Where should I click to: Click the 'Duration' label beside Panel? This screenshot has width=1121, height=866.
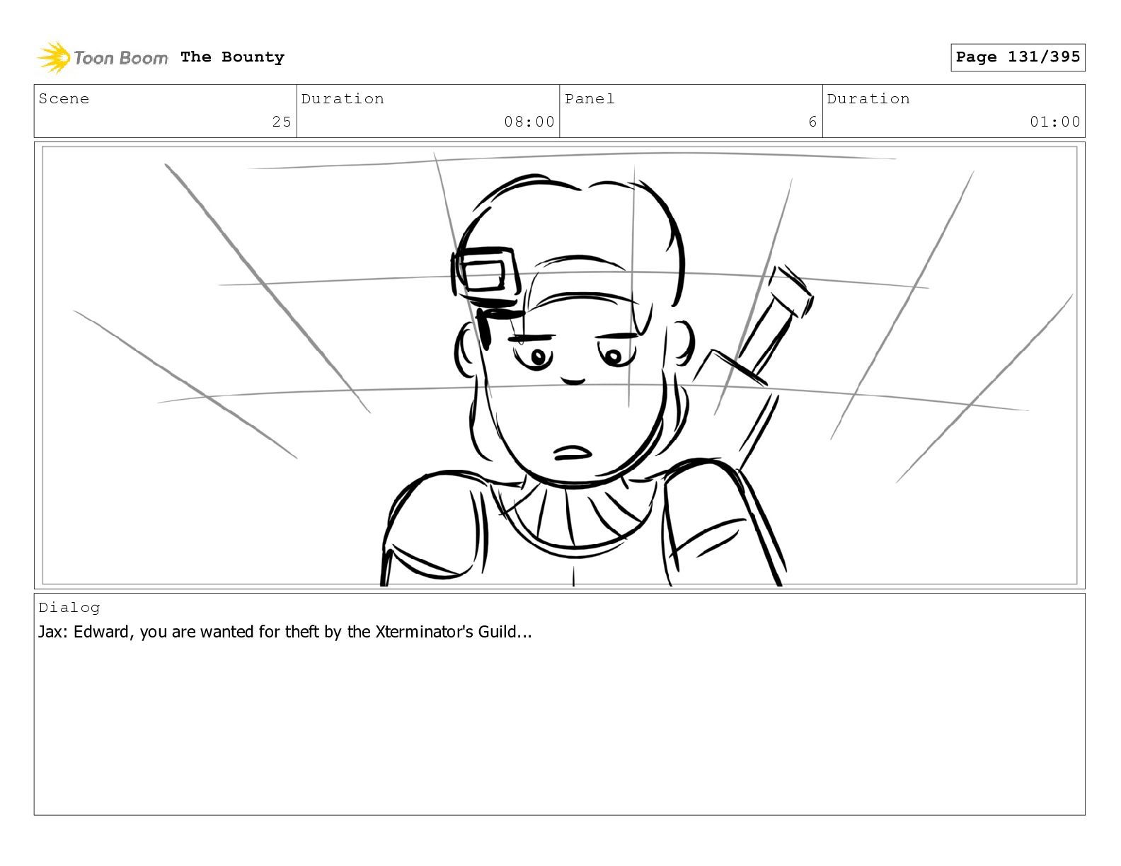tap(868, 99)
